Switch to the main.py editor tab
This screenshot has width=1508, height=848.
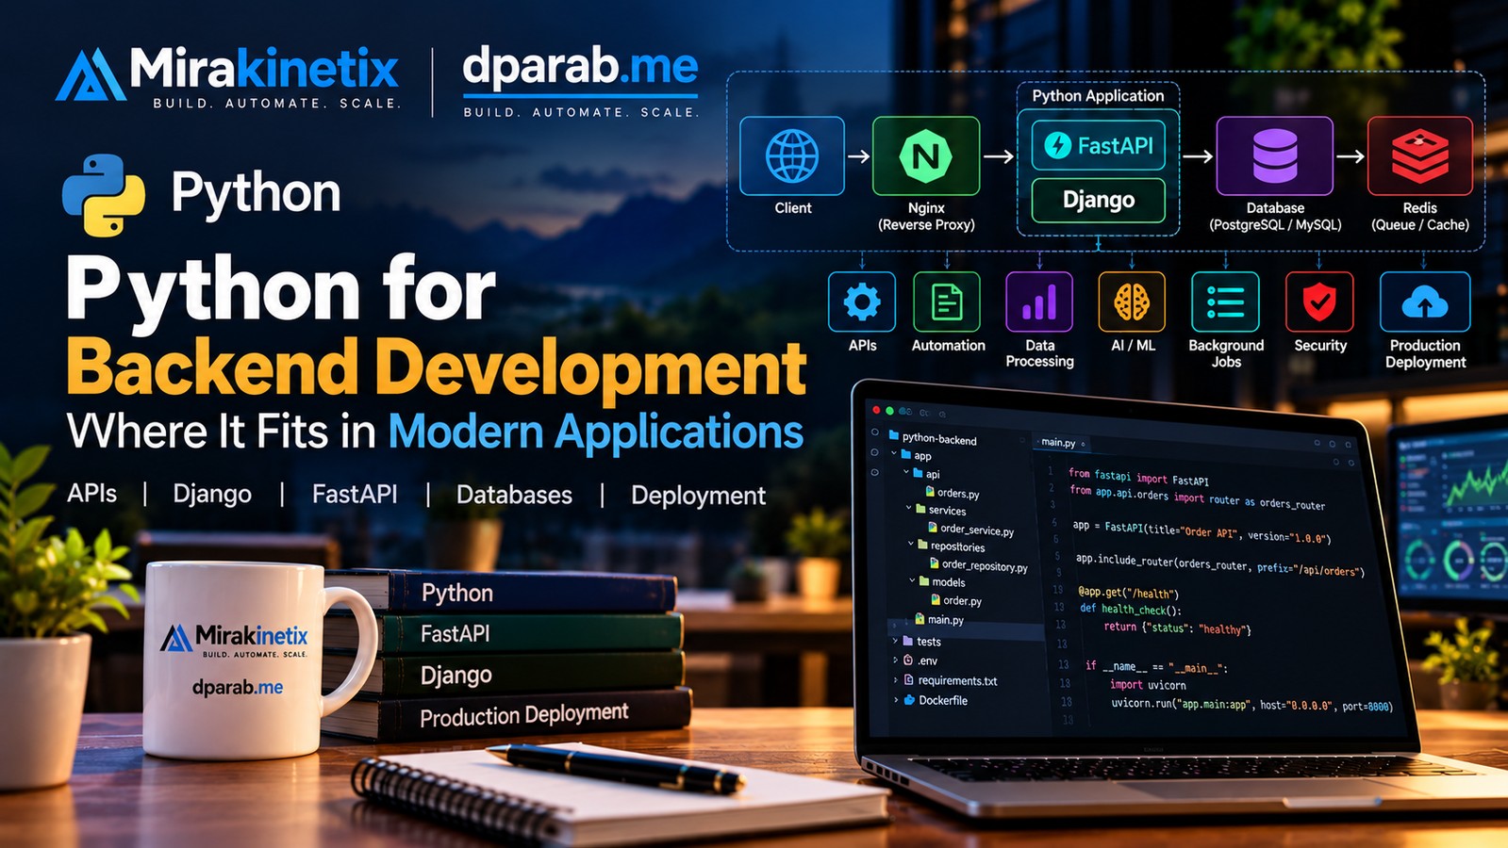click(x=1062, y=442)
